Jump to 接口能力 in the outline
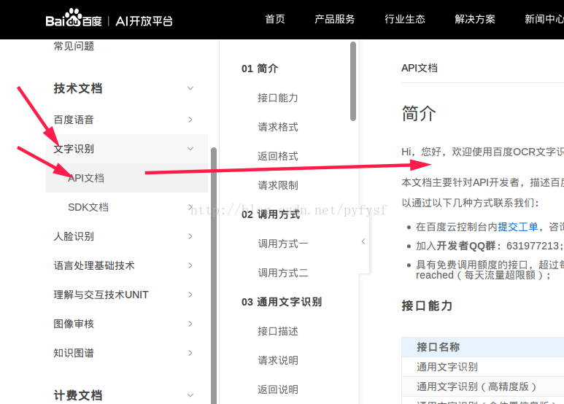The width and height of the screenshot is (564, 404). pyautogui.click(x=278, y=98)
